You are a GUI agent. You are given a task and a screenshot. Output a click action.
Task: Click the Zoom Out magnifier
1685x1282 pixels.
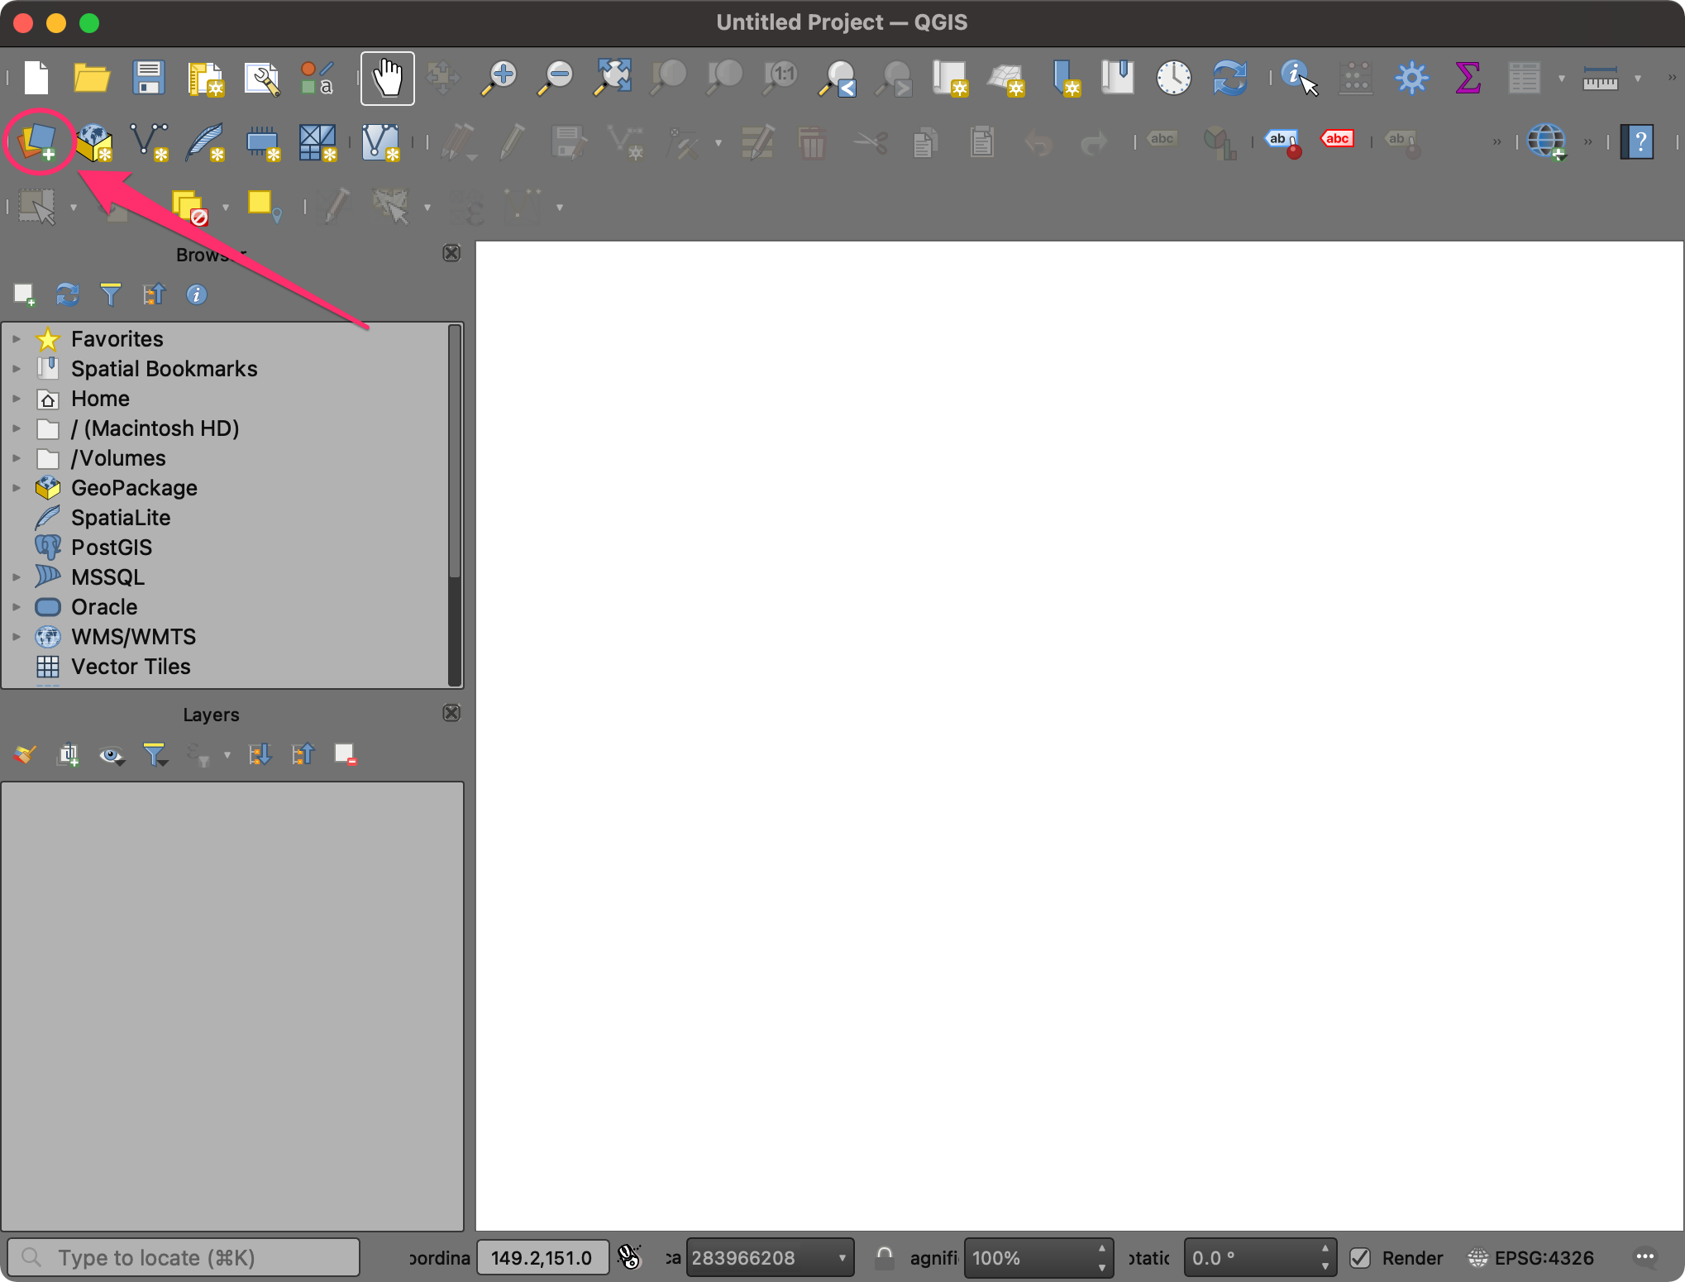click(556, 79)
